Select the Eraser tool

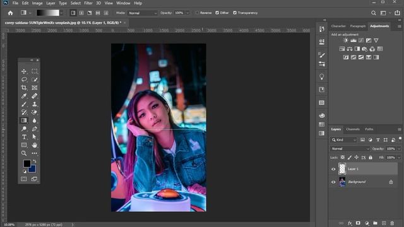[34, 112]
